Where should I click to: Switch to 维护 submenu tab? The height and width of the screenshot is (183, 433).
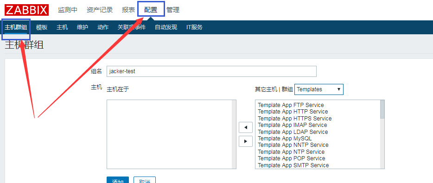tap(83, 27)
